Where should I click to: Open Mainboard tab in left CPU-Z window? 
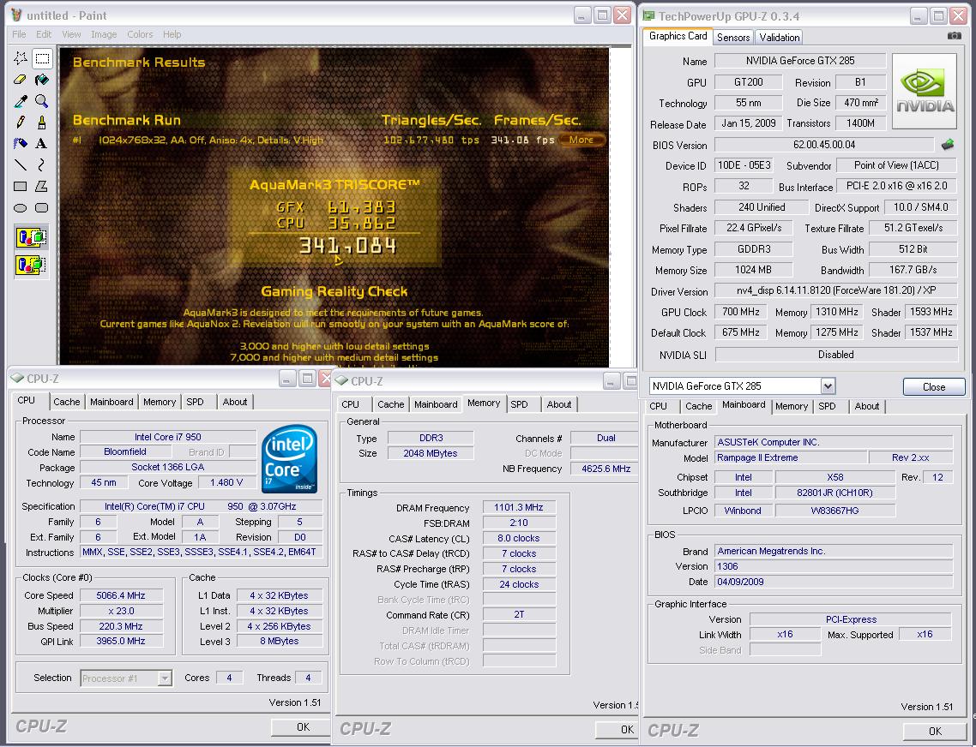(111, 402)
